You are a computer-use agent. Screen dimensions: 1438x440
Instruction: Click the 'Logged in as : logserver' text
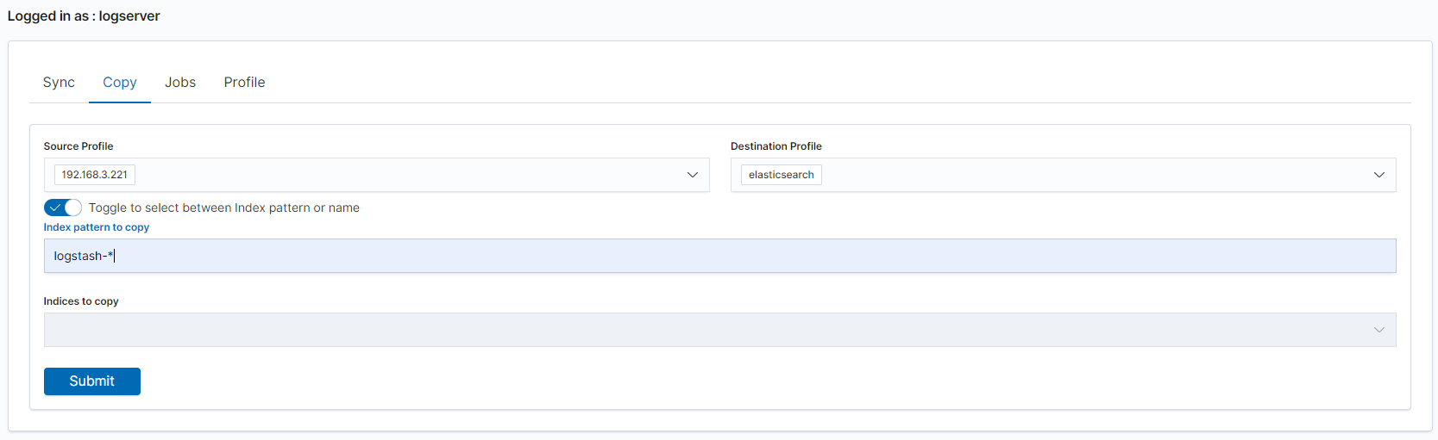pos(84,16)
